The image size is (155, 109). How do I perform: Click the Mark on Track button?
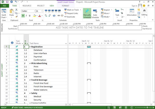tap(72, 10)
